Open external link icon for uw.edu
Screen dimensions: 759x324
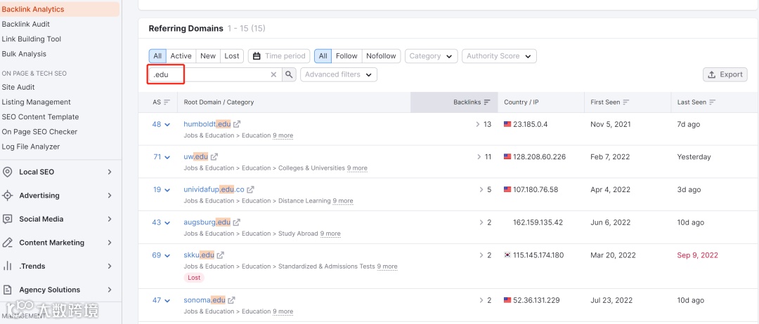pos(214,156)
